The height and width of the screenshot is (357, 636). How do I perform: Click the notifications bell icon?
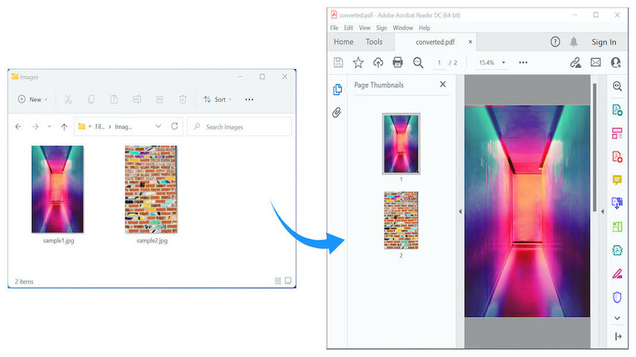(574, 42)
